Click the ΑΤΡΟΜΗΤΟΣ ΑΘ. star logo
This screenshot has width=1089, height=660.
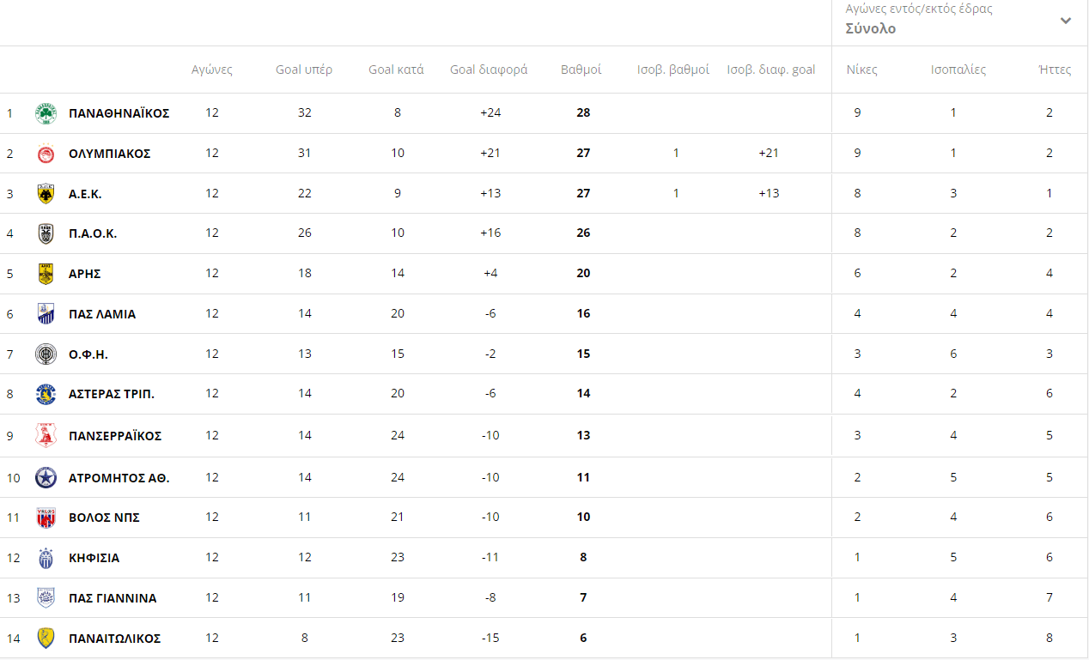pos(46,477)
